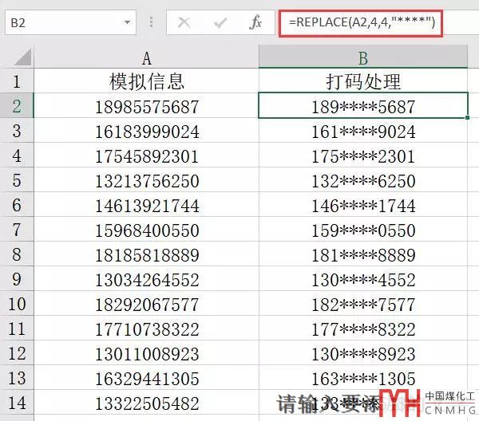Select row 10 header
The width and height of the screenshot is (479, 421).
click(x=17, y=303)
